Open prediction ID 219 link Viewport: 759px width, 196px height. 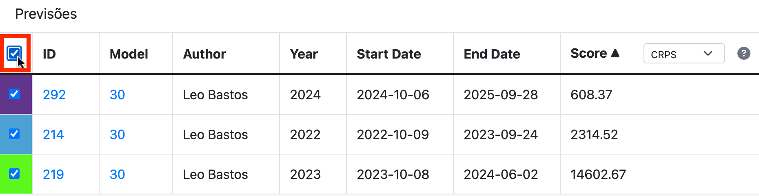pyautogui.click(x=53, y=174)
